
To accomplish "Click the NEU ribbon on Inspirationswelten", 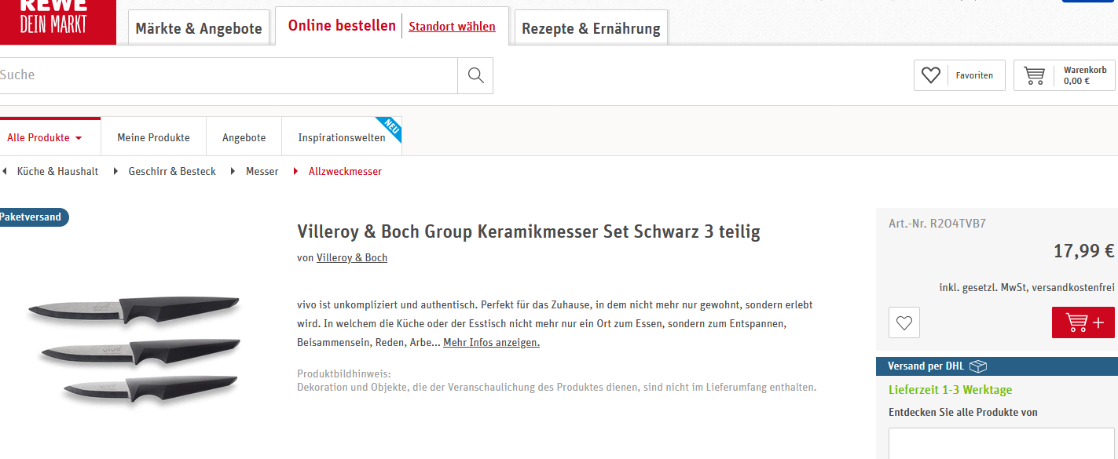I will (x=390, y=128).
